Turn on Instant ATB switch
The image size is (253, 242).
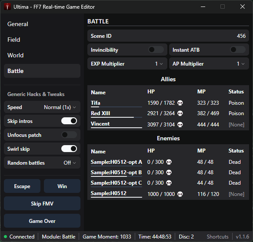point(238,50)
